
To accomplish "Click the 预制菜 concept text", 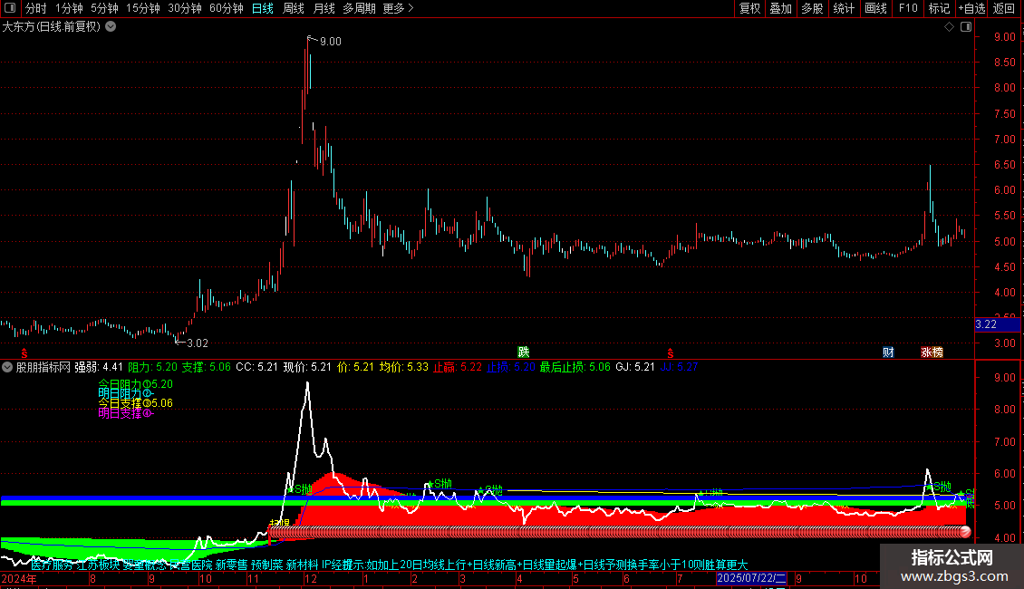I will coord(267,565).
